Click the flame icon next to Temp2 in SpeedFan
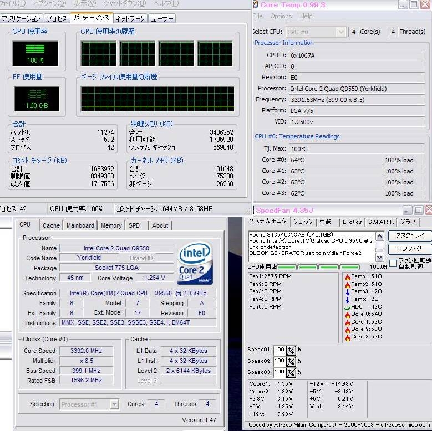The width and height of the screenshot is (432, 431). click(x=348, y=284)
